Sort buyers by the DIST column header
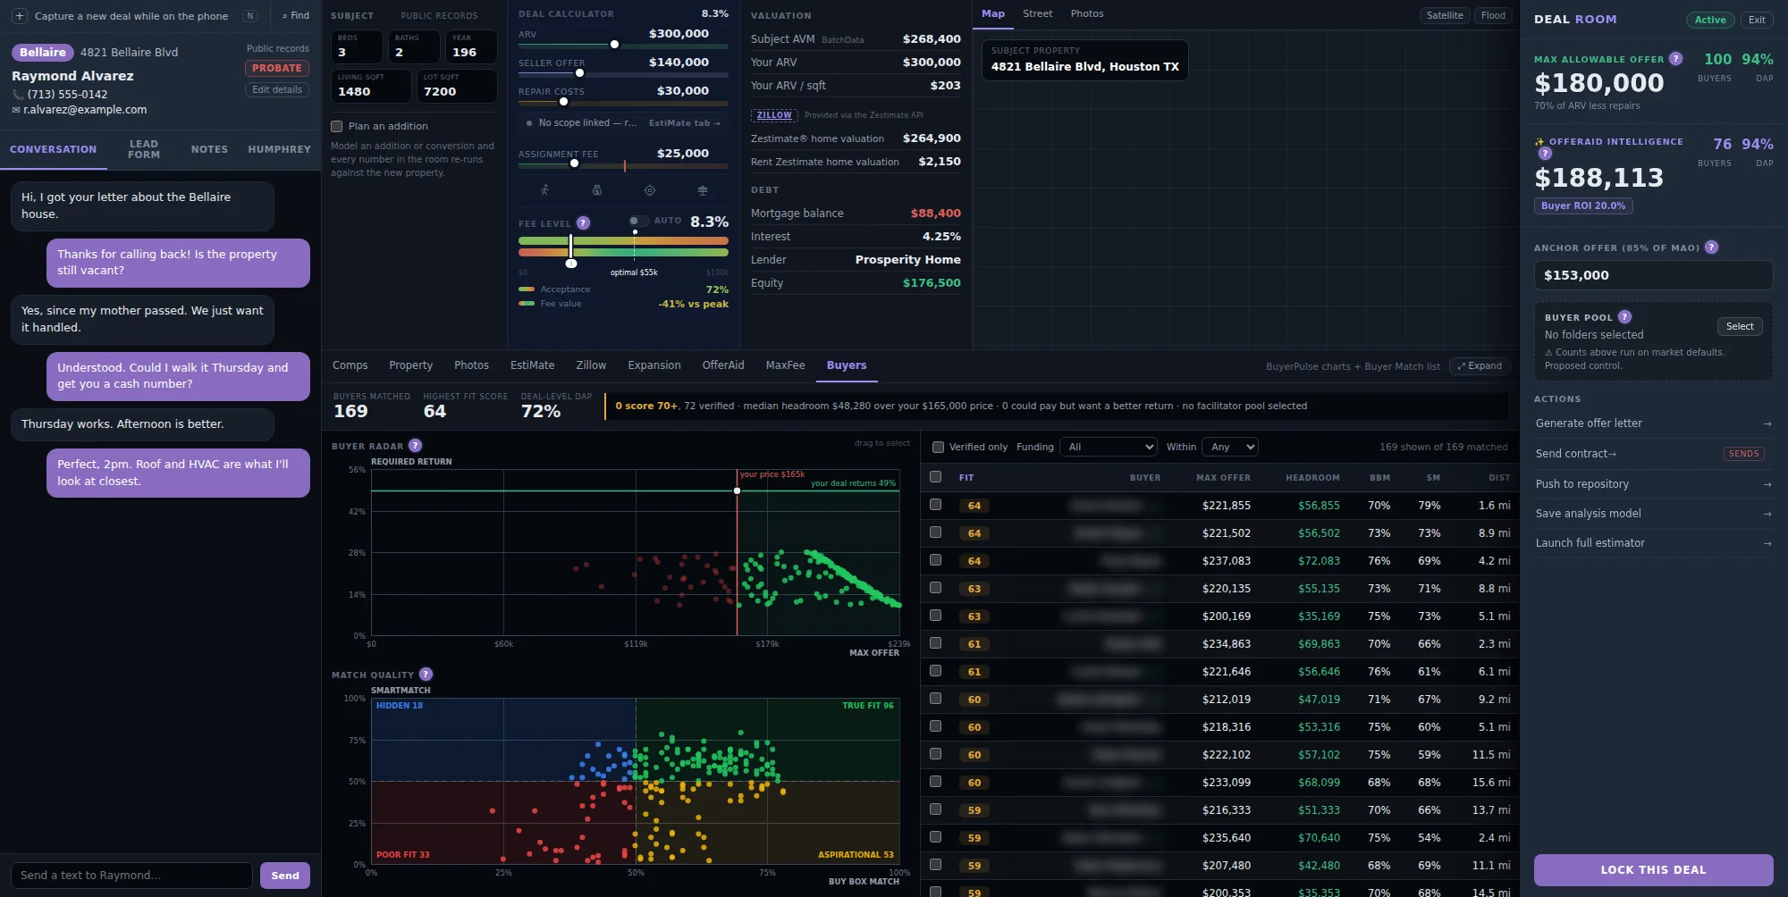 click(1499, 478)
